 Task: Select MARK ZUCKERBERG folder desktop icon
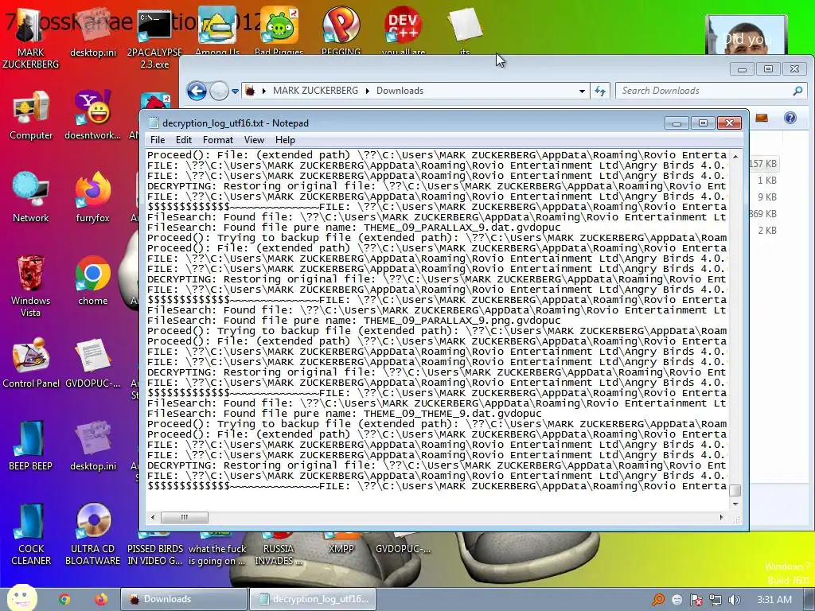[31, 37]
